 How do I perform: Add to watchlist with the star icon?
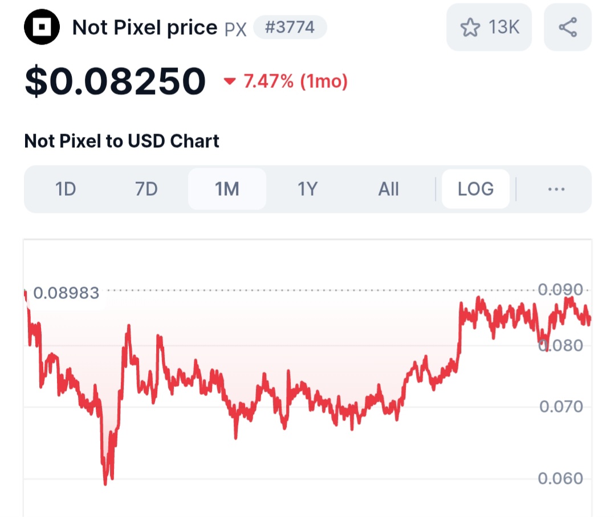[470, 27]
